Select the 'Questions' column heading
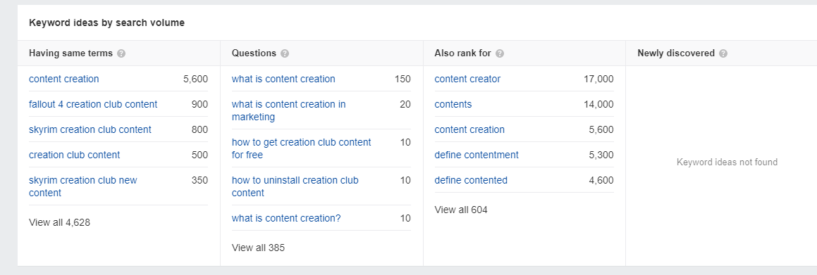 (254, 53)
